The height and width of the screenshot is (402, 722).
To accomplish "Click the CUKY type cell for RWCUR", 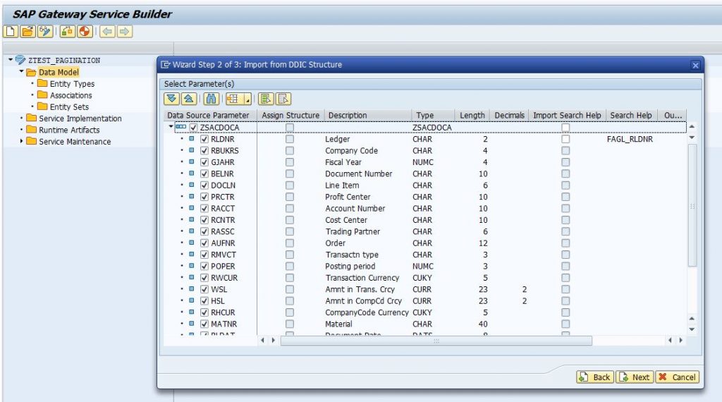I will [422, 278].
